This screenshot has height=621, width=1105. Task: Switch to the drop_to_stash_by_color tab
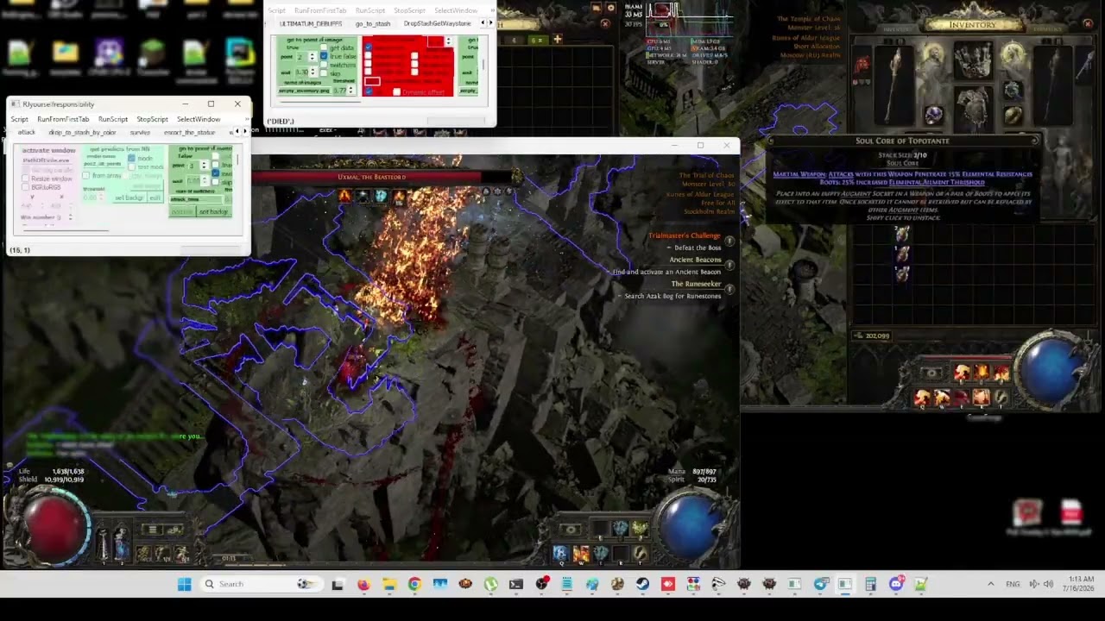82,133
